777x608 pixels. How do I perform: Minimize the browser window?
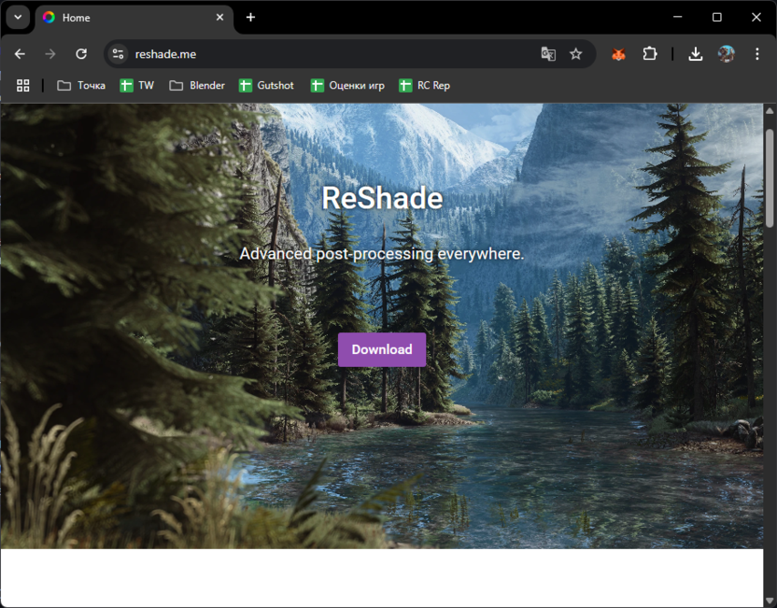677,18
